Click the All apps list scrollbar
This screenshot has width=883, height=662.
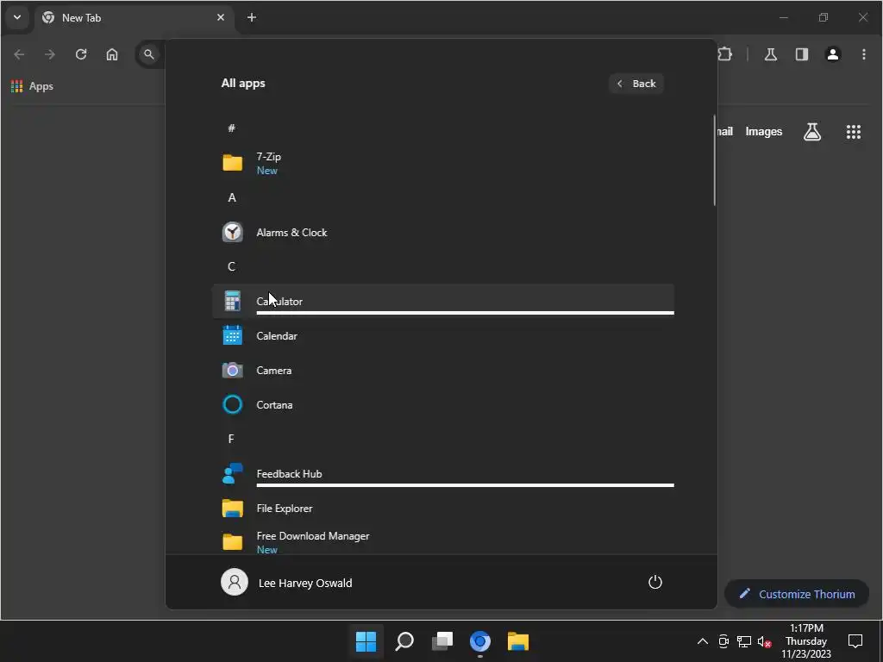click(714, 160)
